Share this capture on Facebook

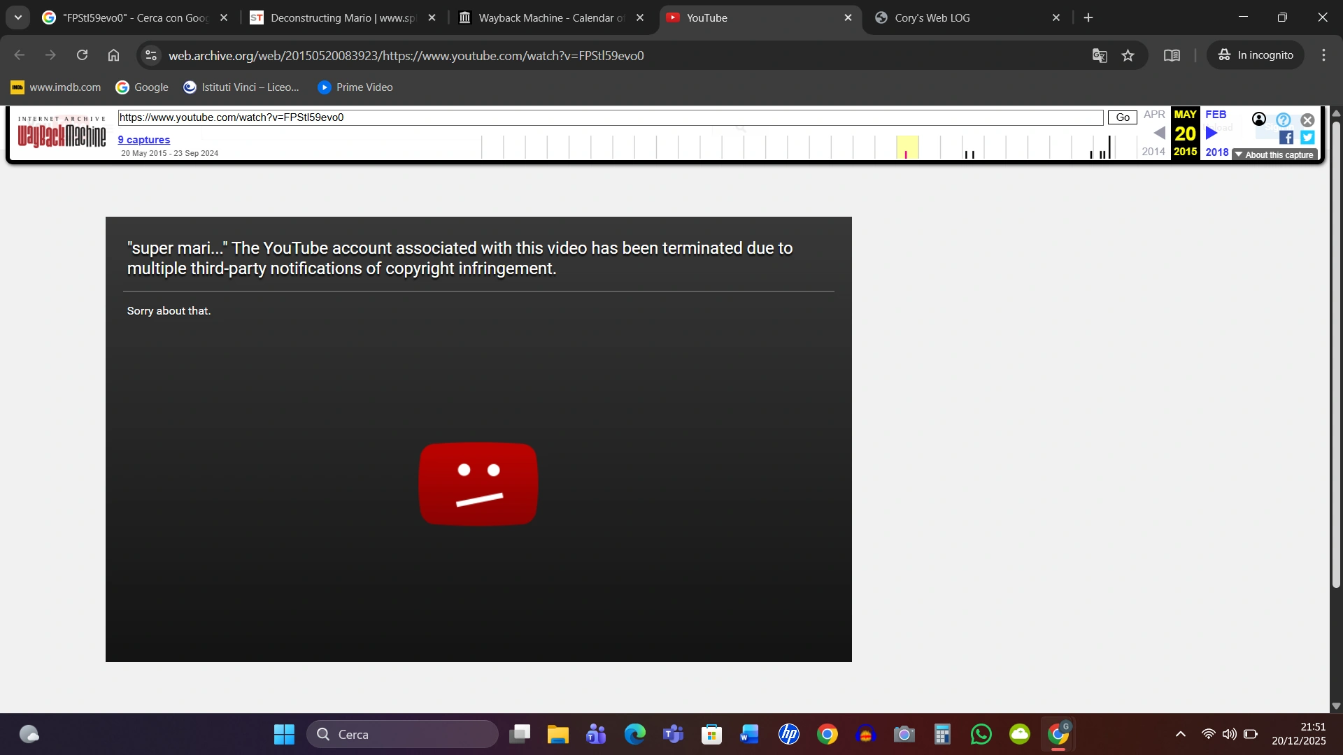(1286, 138)
